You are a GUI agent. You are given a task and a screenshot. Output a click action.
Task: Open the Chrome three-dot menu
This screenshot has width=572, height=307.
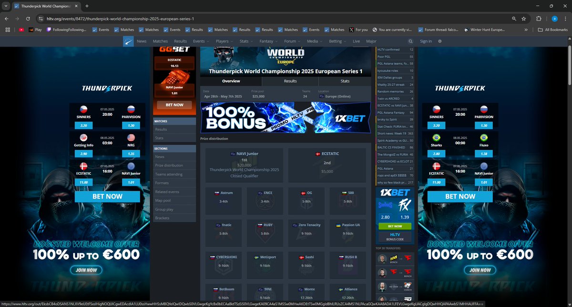point(566,18)
